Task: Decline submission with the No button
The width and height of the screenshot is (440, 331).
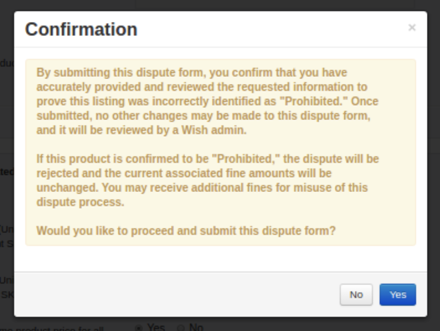Action: pos(356,295)
